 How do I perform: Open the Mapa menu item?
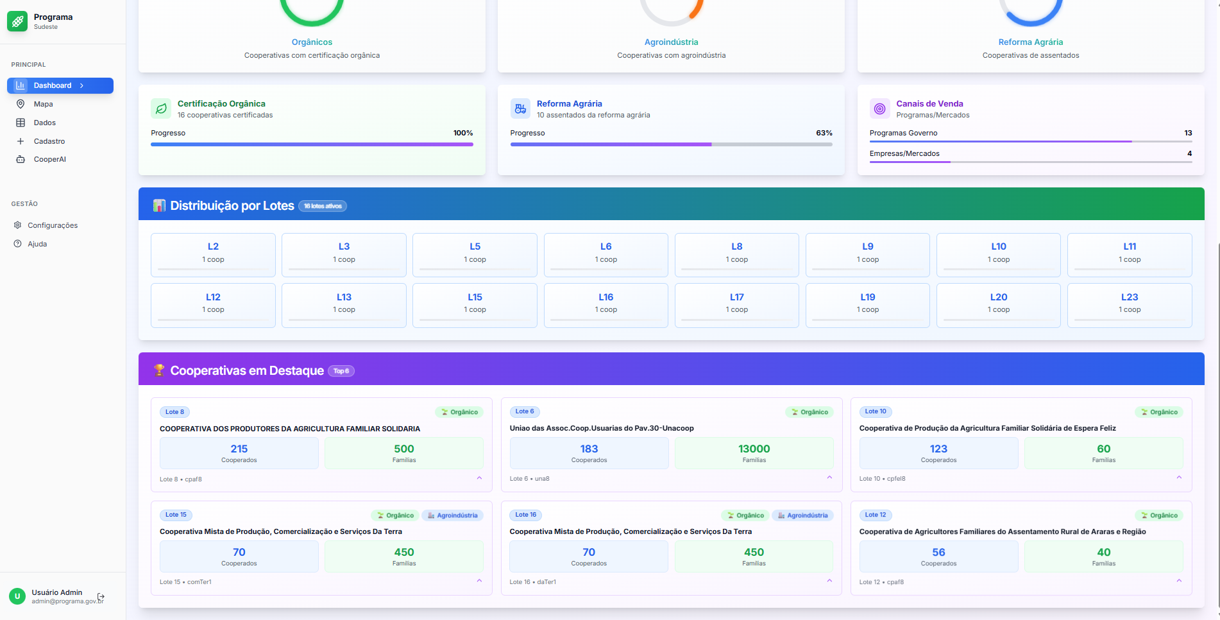click(x=44, y=104)
